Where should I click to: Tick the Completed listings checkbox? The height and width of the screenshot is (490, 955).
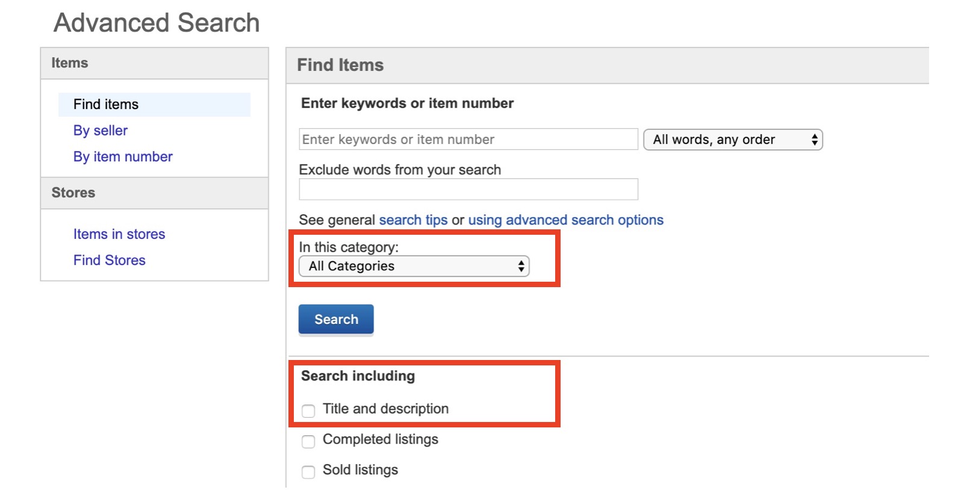coord(308,441)
